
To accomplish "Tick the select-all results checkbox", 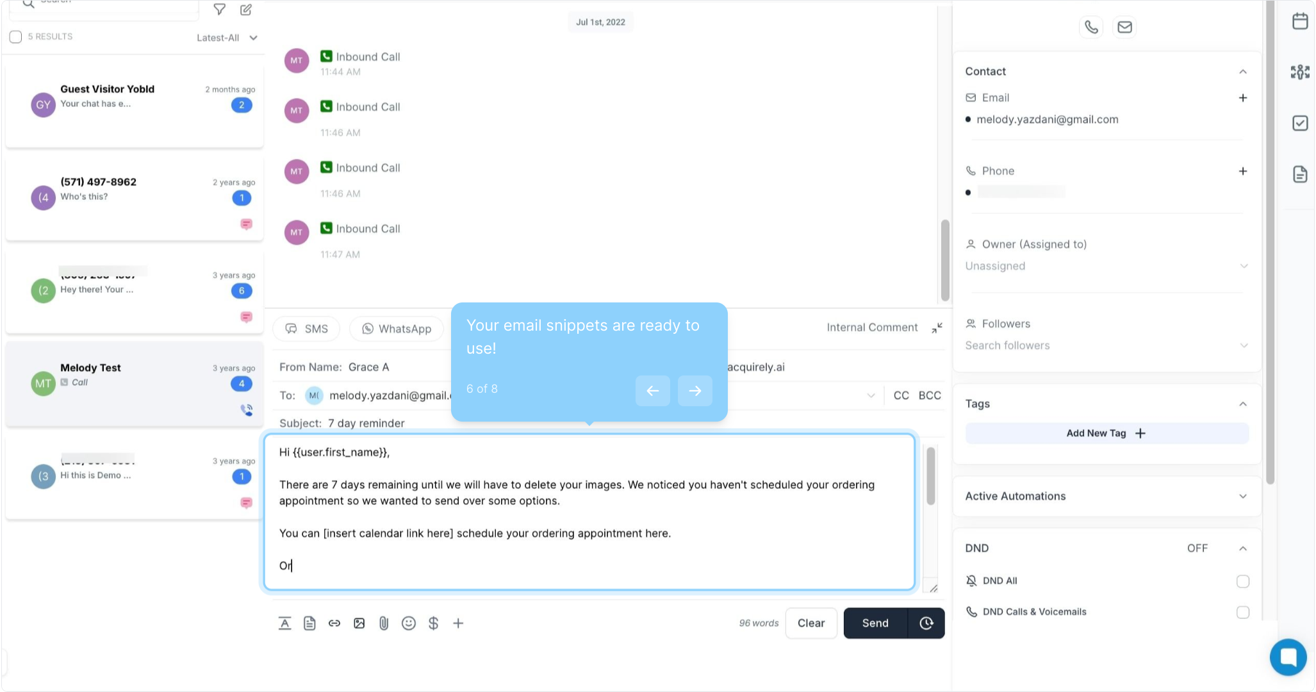I will tap(16, 37).
